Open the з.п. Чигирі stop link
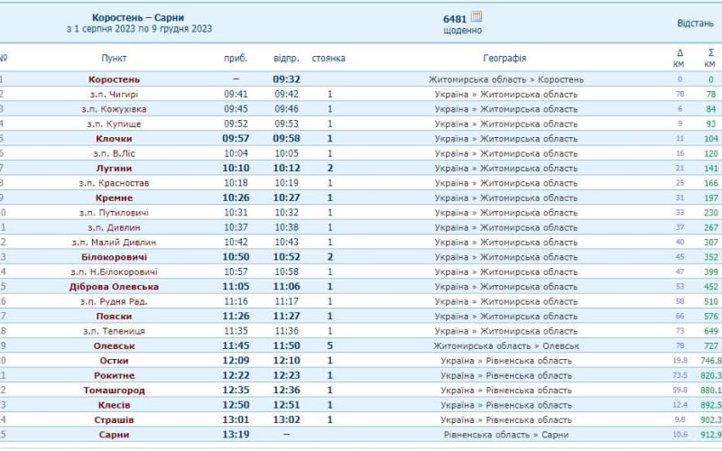The height and width of the screenshot is (451, 722). coord(114,95)
